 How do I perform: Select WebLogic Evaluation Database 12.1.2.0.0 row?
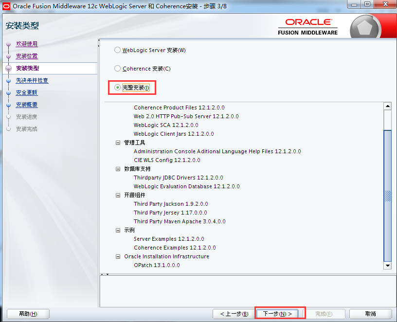(187, 187)
